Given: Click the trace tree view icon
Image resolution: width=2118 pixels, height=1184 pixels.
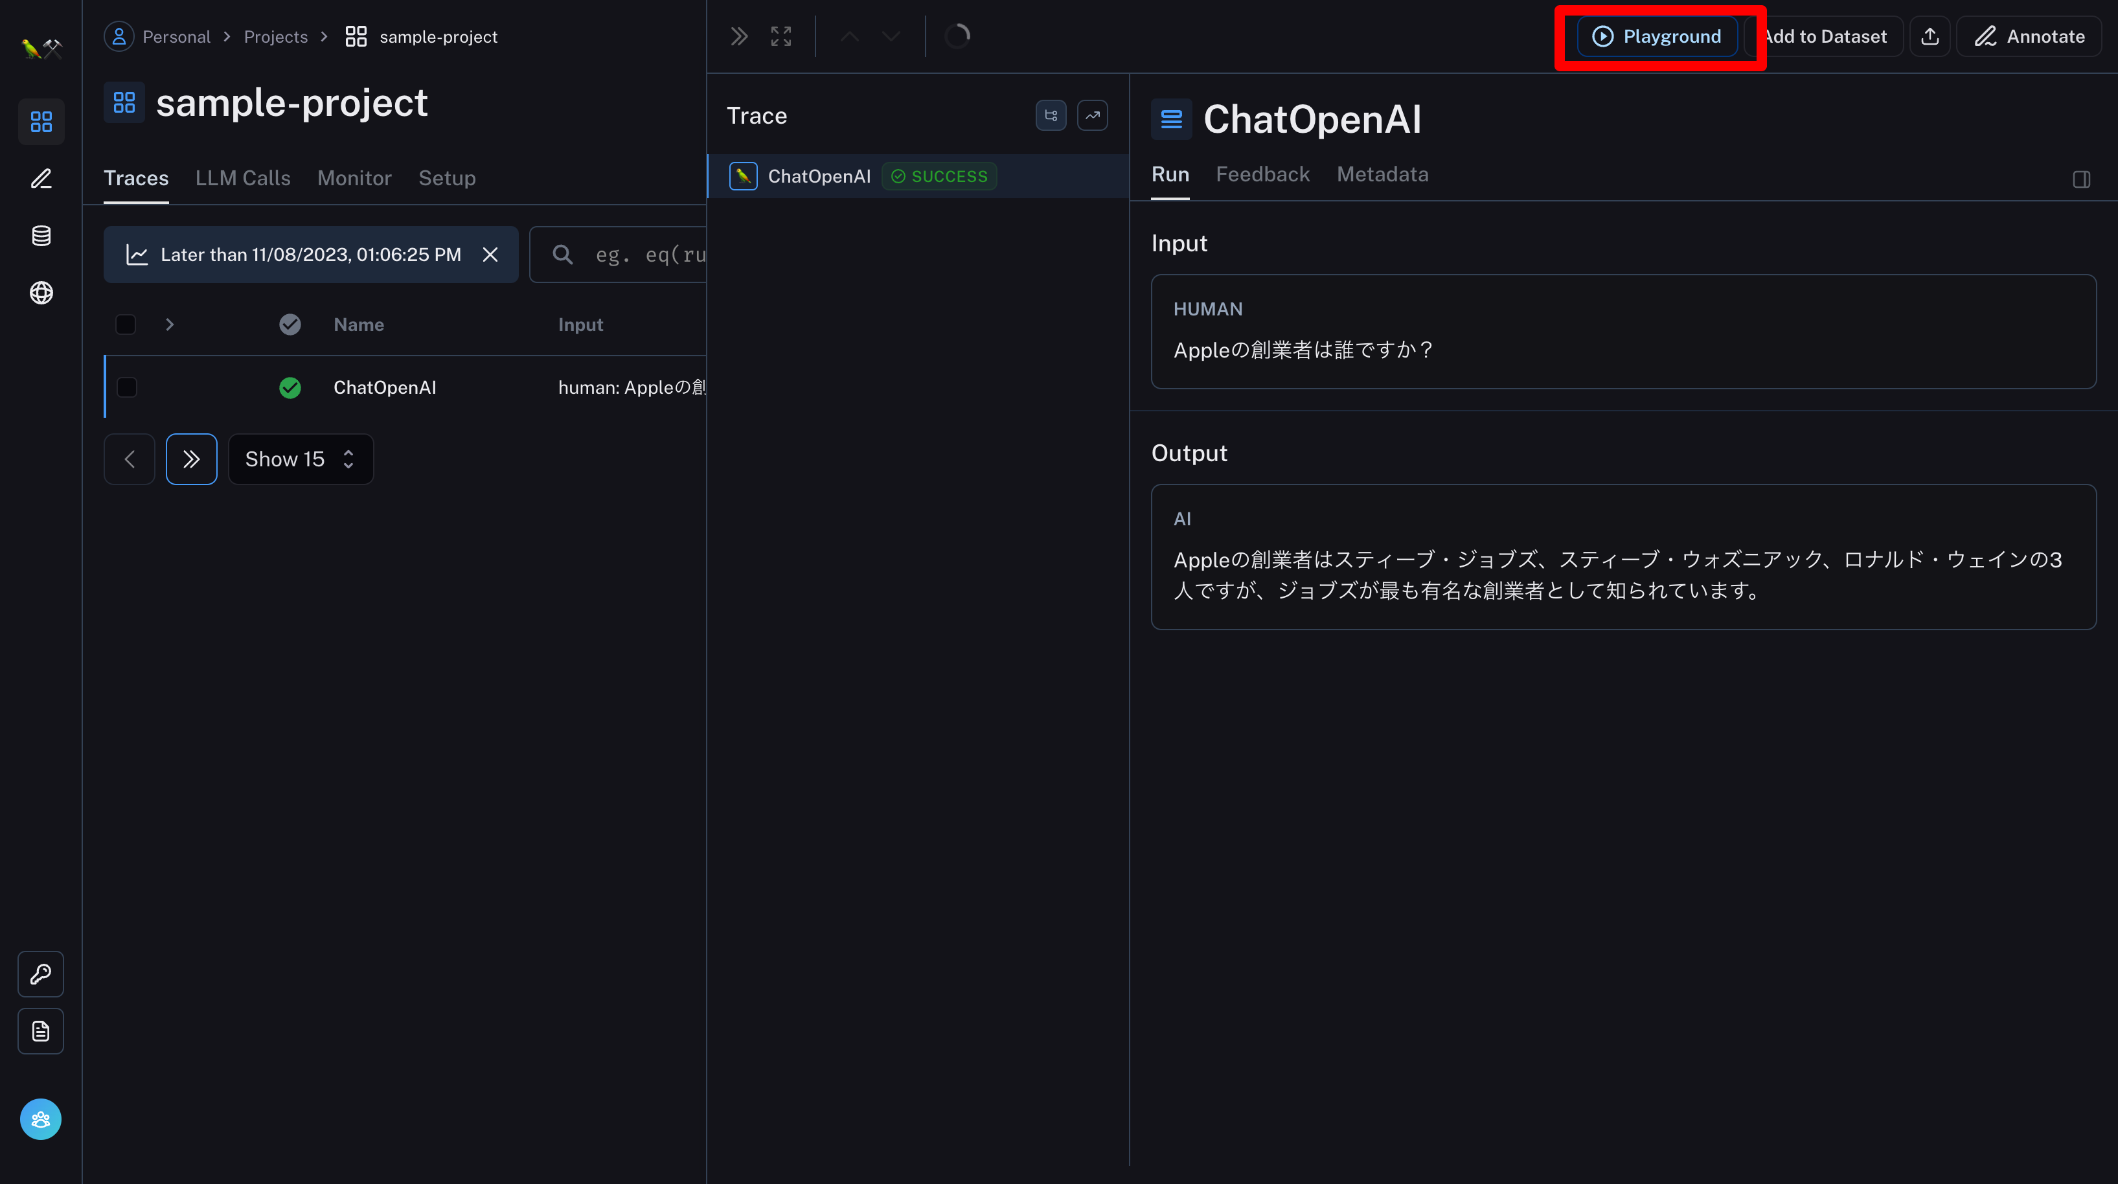Looking at the screenshot, I should (x=1051, y=115).
